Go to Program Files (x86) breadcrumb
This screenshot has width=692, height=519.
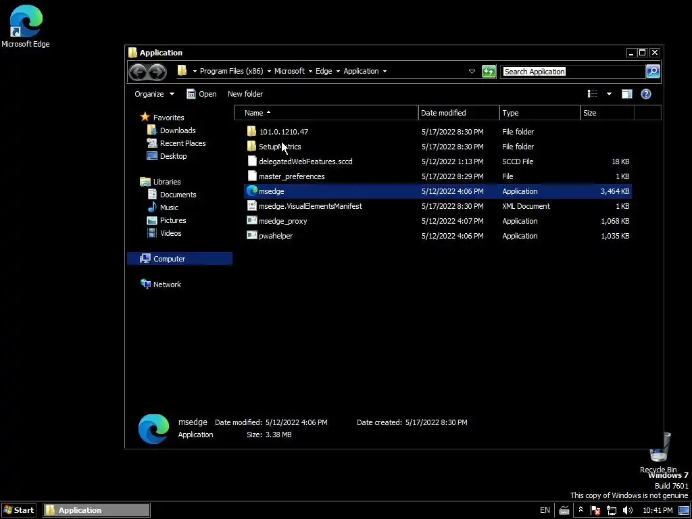point(231,71)
